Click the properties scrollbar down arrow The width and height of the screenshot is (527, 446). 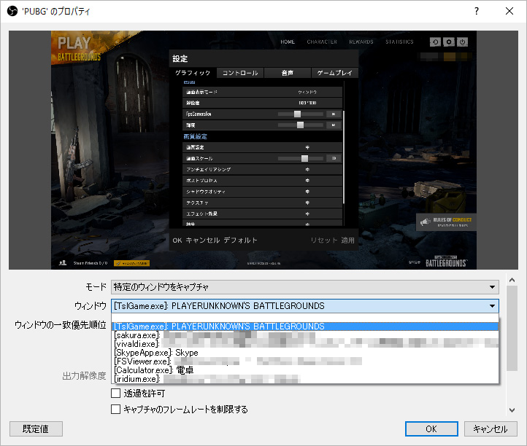coord(512,410)
